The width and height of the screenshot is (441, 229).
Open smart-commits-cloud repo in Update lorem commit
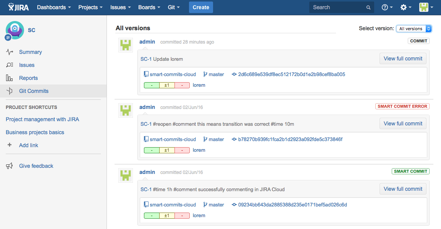173,75
